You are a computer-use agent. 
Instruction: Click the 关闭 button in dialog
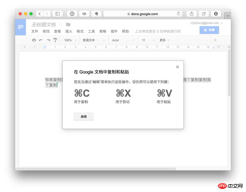click(x=84, y=117)
